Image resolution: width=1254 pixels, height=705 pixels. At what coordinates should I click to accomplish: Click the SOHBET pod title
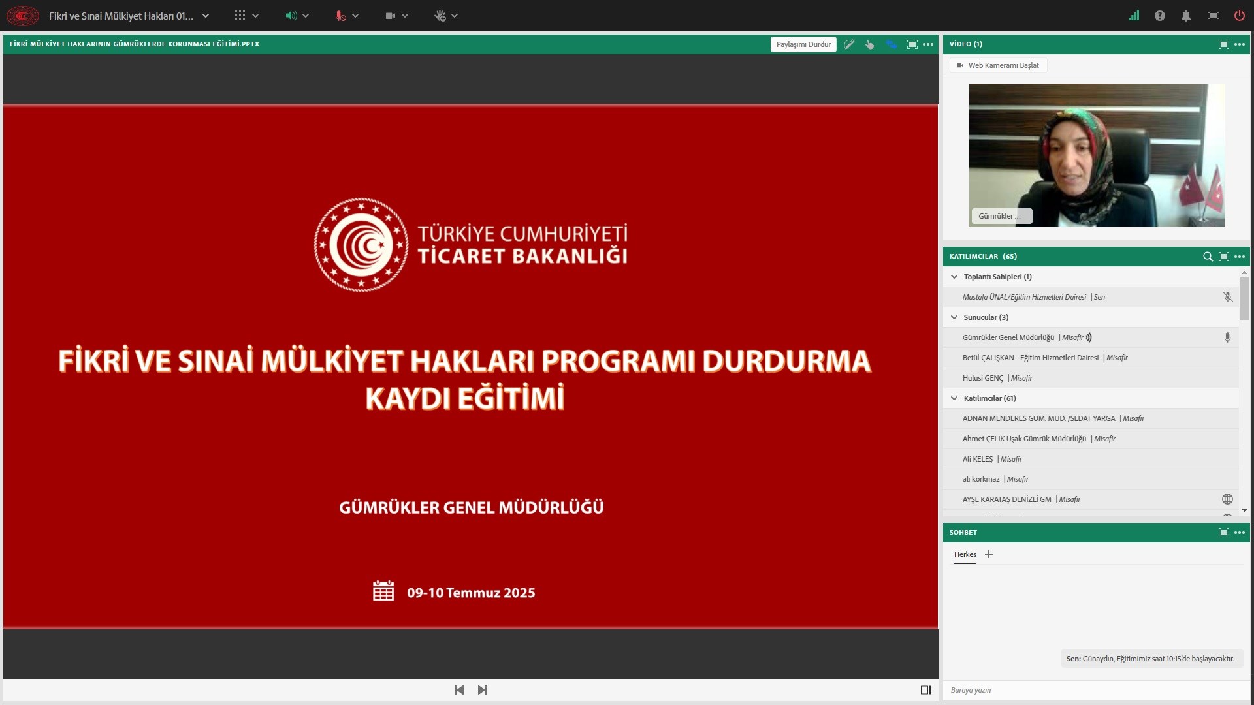tap(963, 533)
